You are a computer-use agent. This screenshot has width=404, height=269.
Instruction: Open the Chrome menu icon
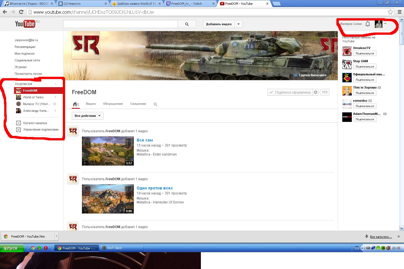(x=400, y=12)
